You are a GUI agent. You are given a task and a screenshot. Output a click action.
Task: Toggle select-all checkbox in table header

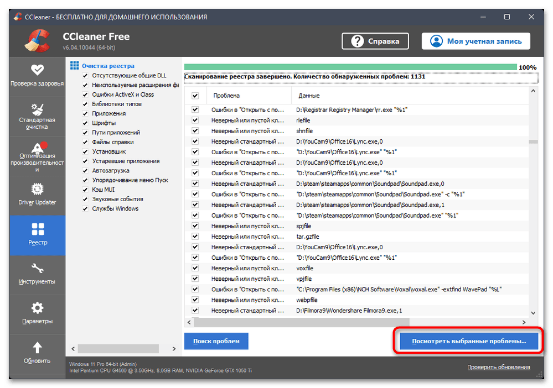pyautogui.click(x=195, y=96)
